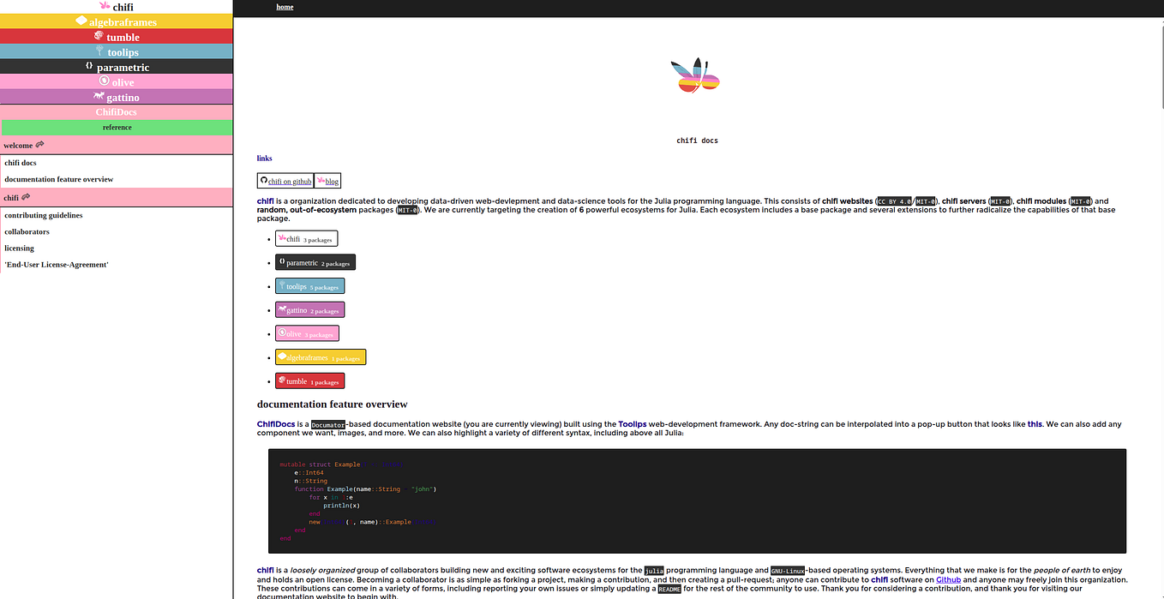Expand the ChifiDocs sidebar section
The height and width of the screenshot is (599, 1164).
tap(117, 111)
